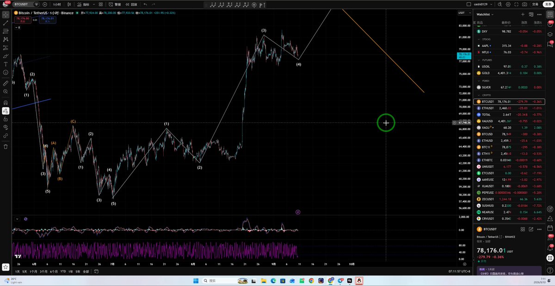Click the 回放 replay button
Image resolution: width=555 pixels, height=286 pixels.
[131, 4]
